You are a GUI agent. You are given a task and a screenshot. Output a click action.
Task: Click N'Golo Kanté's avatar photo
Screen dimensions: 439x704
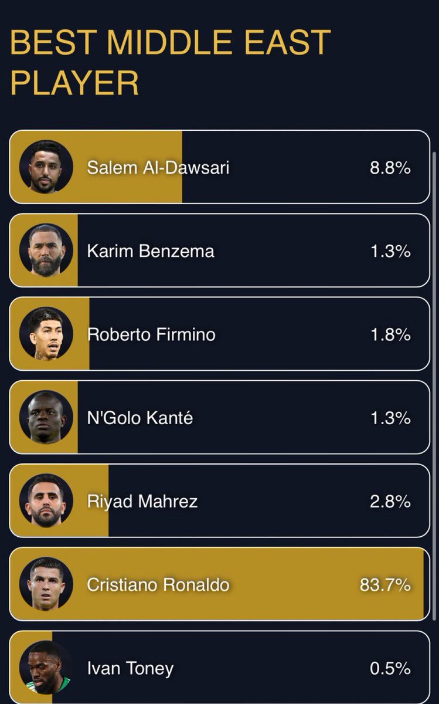point(46,417)
